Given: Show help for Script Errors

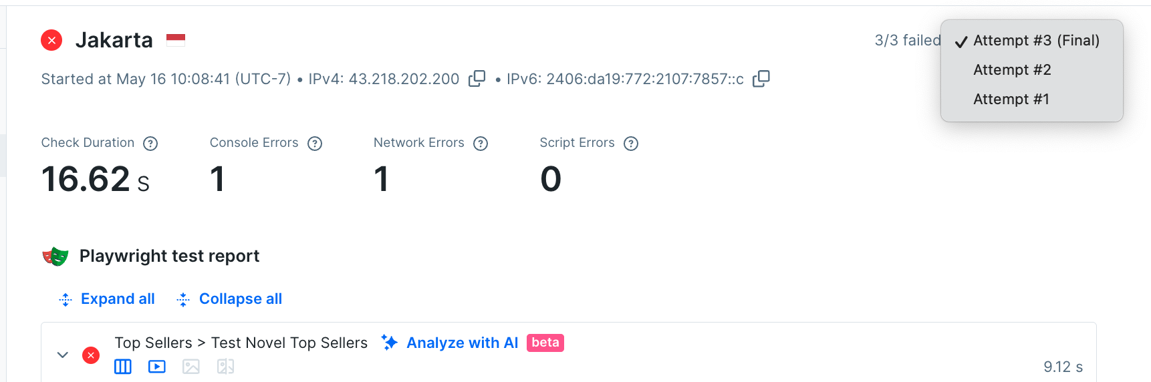Looking at the screenshot, I should [x=631, y=144].
